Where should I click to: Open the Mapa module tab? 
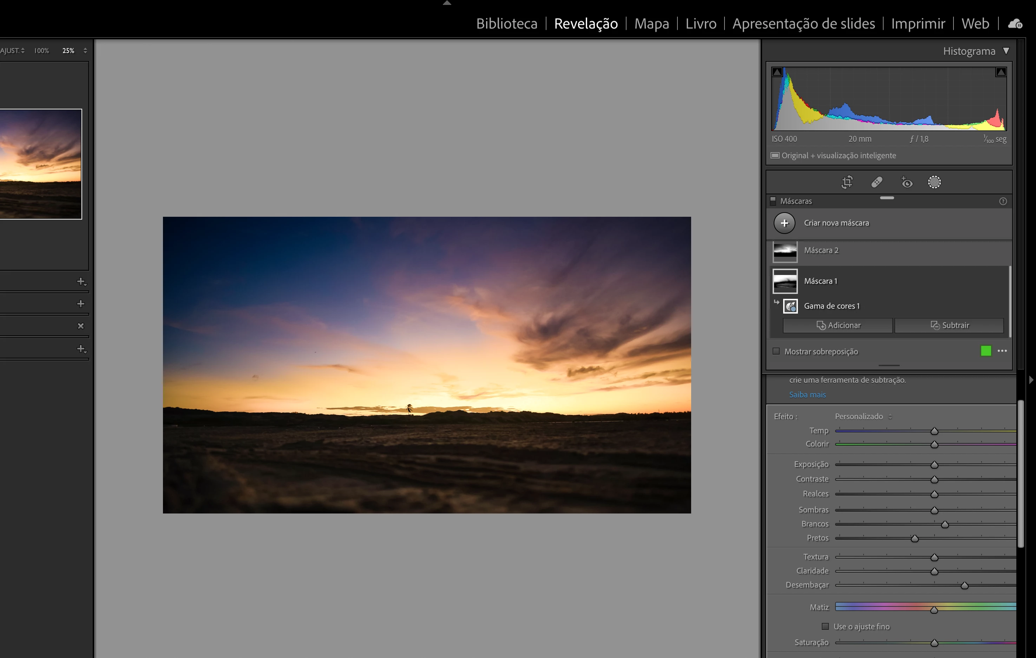tap(651, 23)
